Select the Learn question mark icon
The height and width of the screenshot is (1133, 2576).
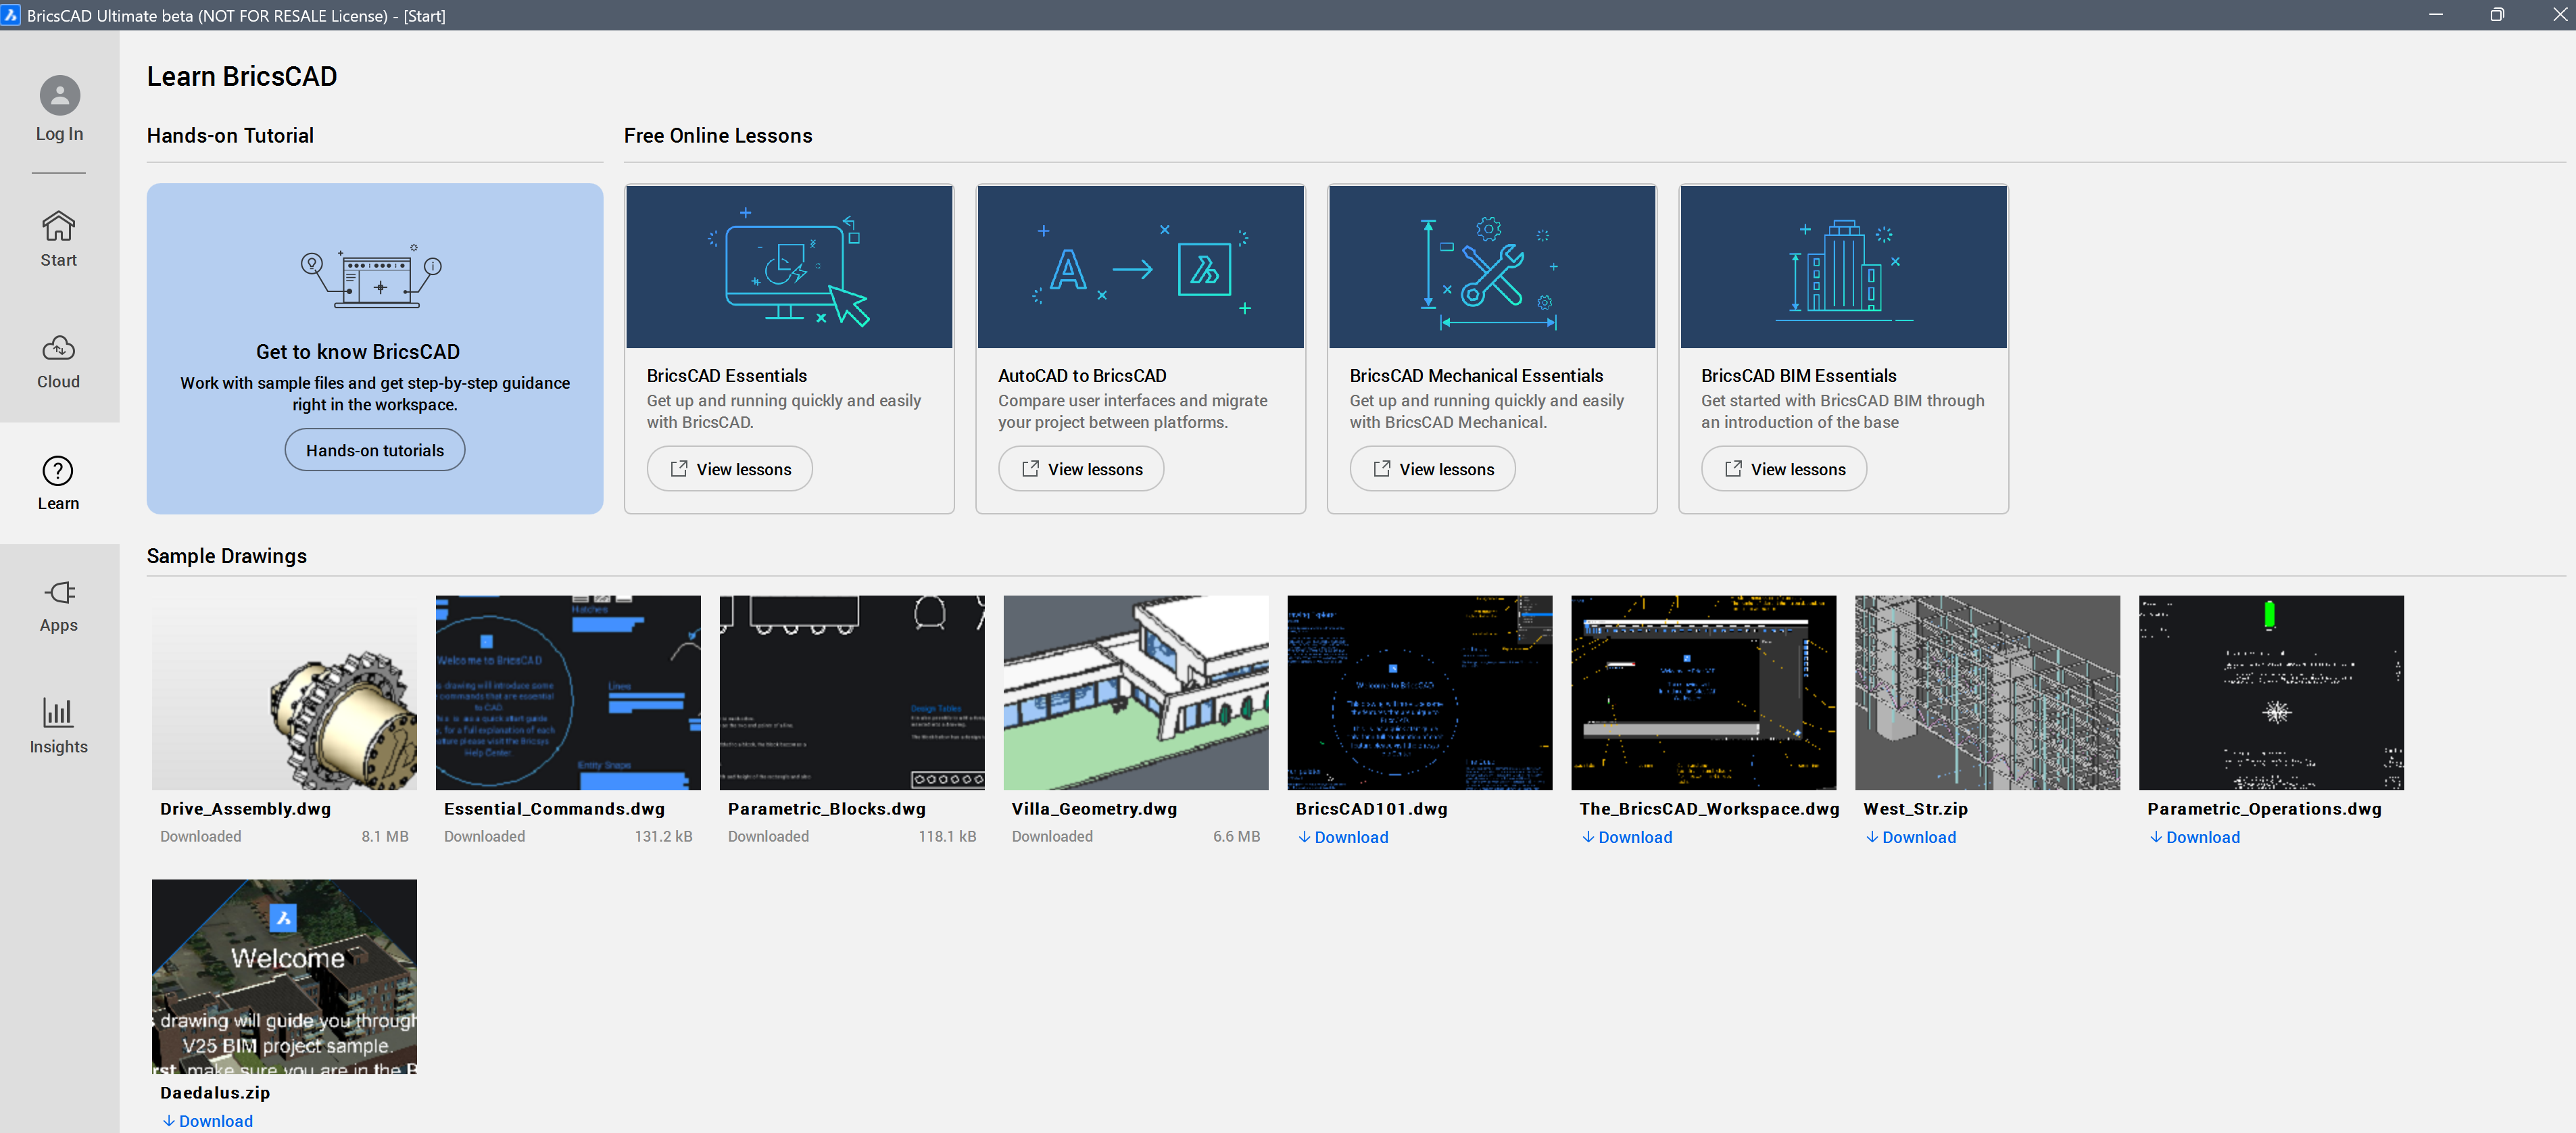click(x=58, y=470)
